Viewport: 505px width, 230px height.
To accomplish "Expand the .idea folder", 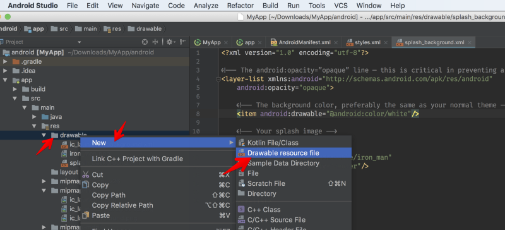I will [x=5, y=71].
